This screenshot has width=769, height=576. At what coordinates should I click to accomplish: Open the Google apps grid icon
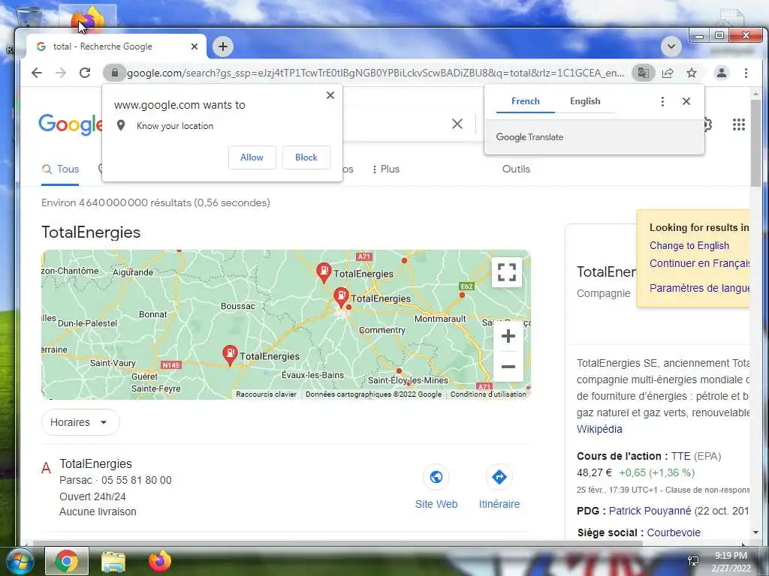point(739,124)
